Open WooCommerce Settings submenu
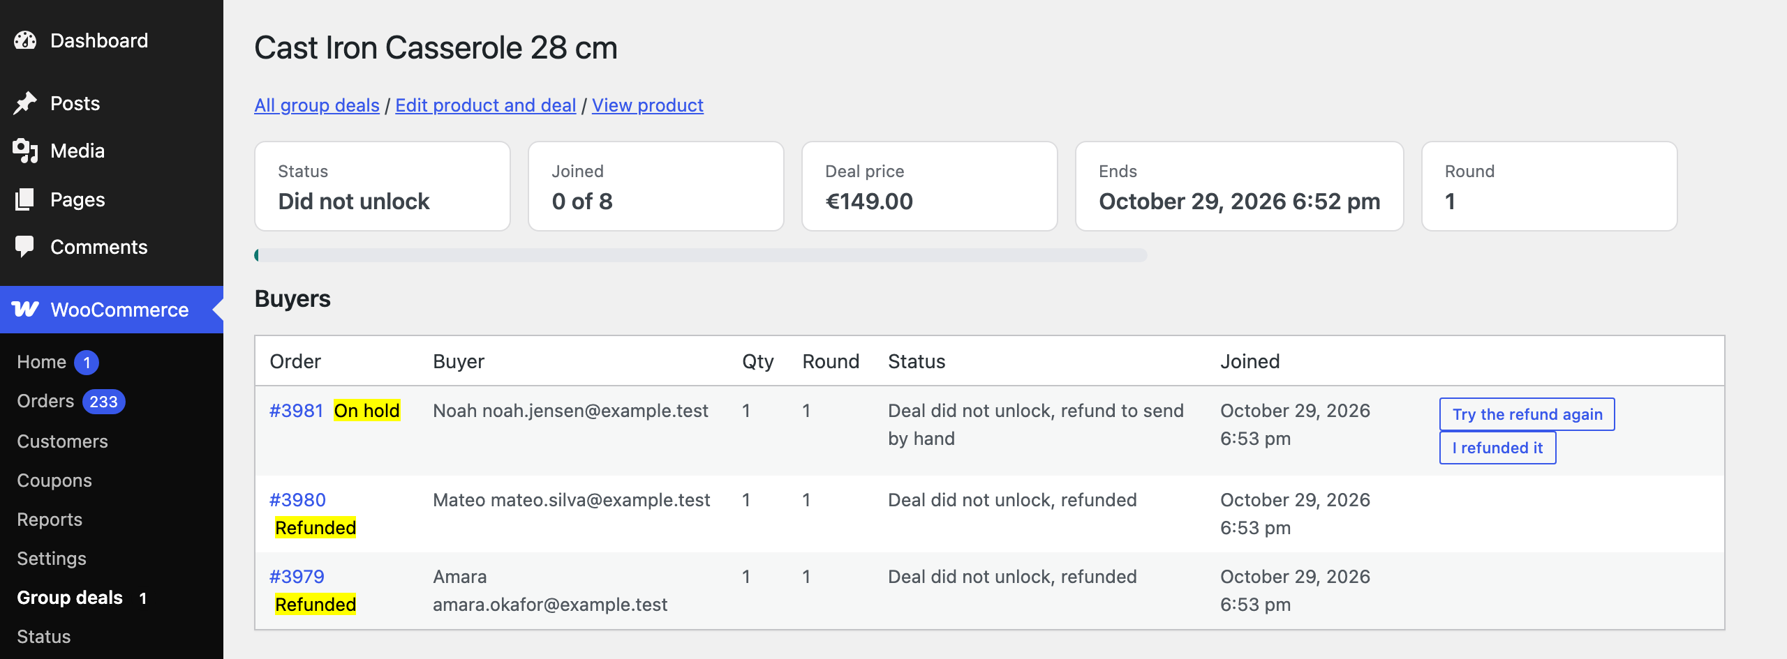Viewport: 1787px width, 659px height. 52,559
